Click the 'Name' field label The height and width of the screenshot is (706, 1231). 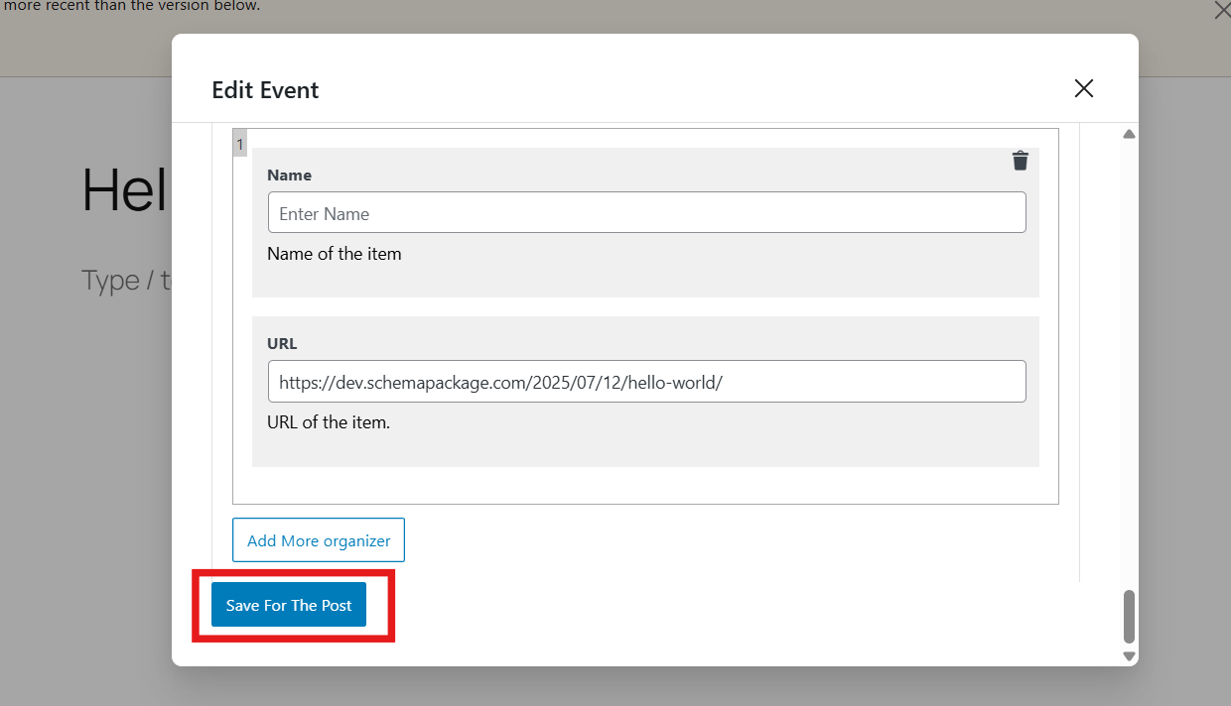tap(289, 176)
